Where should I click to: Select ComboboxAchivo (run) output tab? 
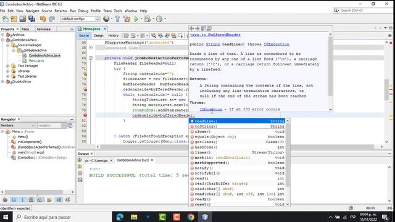coord(133,160)
